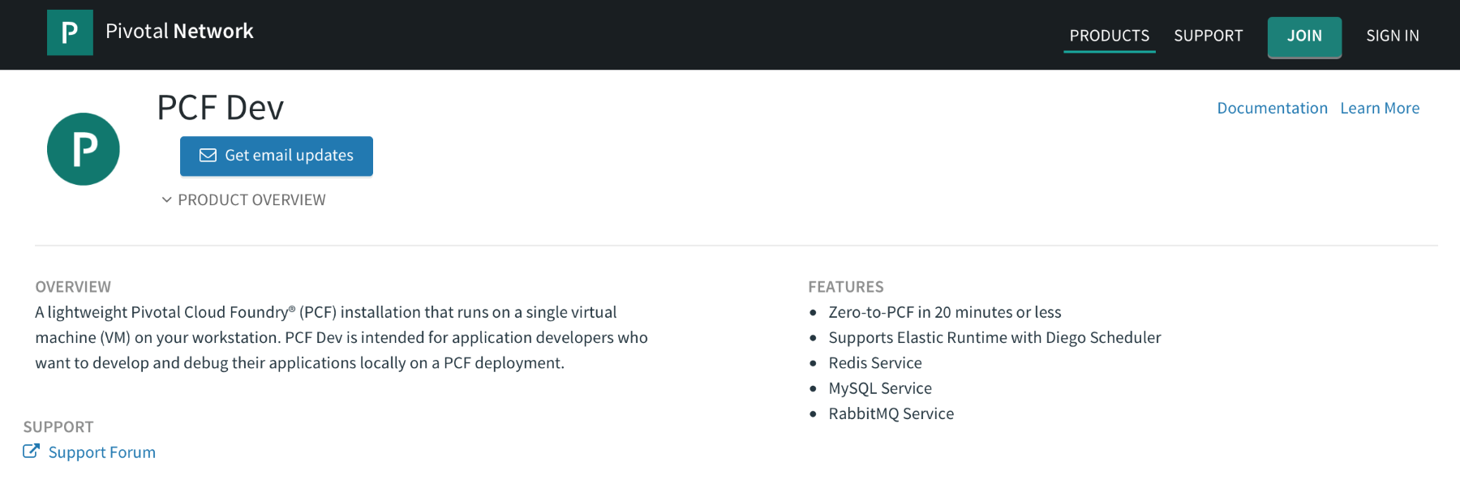Open the Learn More link
Viewport: 1460px width, 488px height.
point(1380,108)
